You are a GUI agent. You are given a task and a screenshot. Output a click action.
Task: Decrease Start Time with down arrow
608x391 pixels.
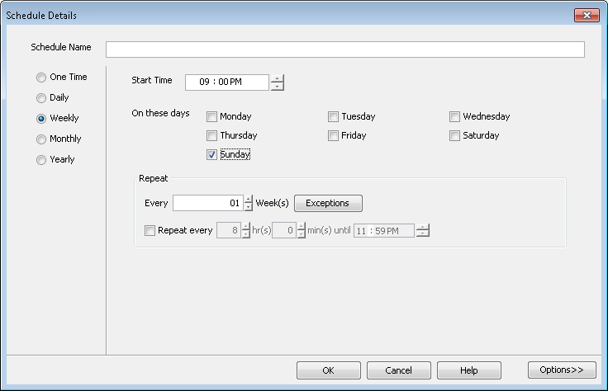pos(277,86)
